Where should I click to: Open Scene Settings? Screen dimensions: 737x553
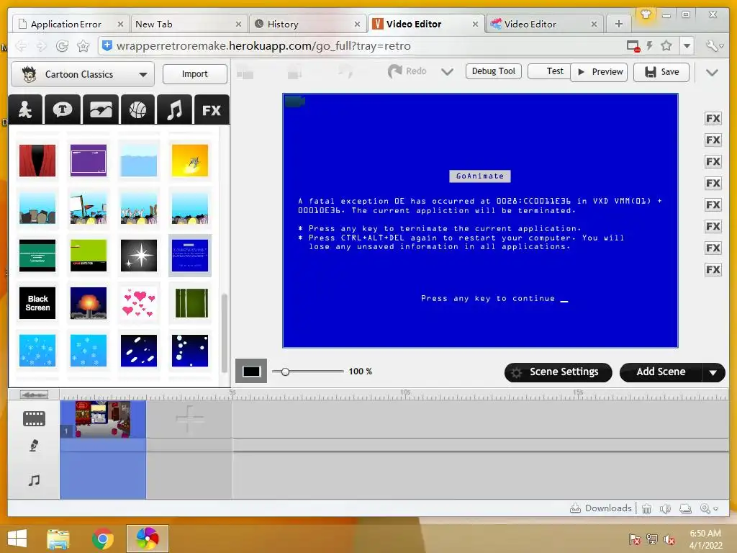[558, 372]
